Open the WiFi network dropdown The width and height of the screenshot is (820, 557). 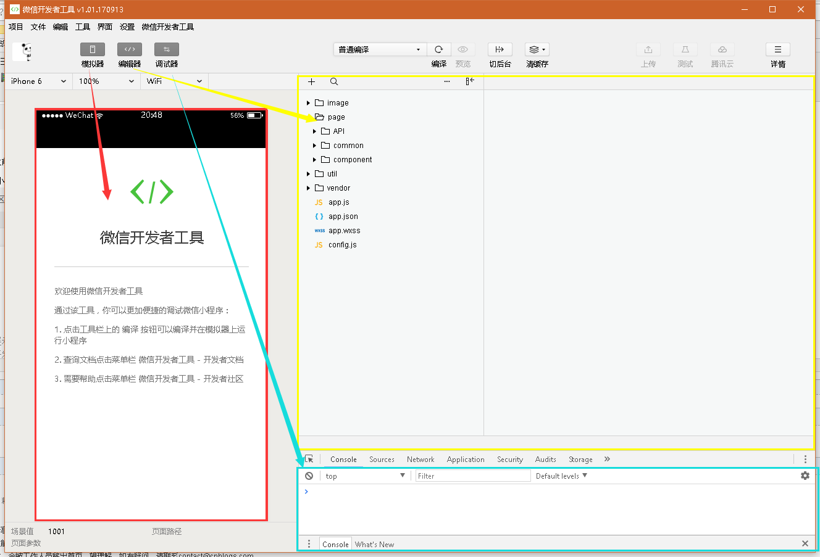pos(175,81)
